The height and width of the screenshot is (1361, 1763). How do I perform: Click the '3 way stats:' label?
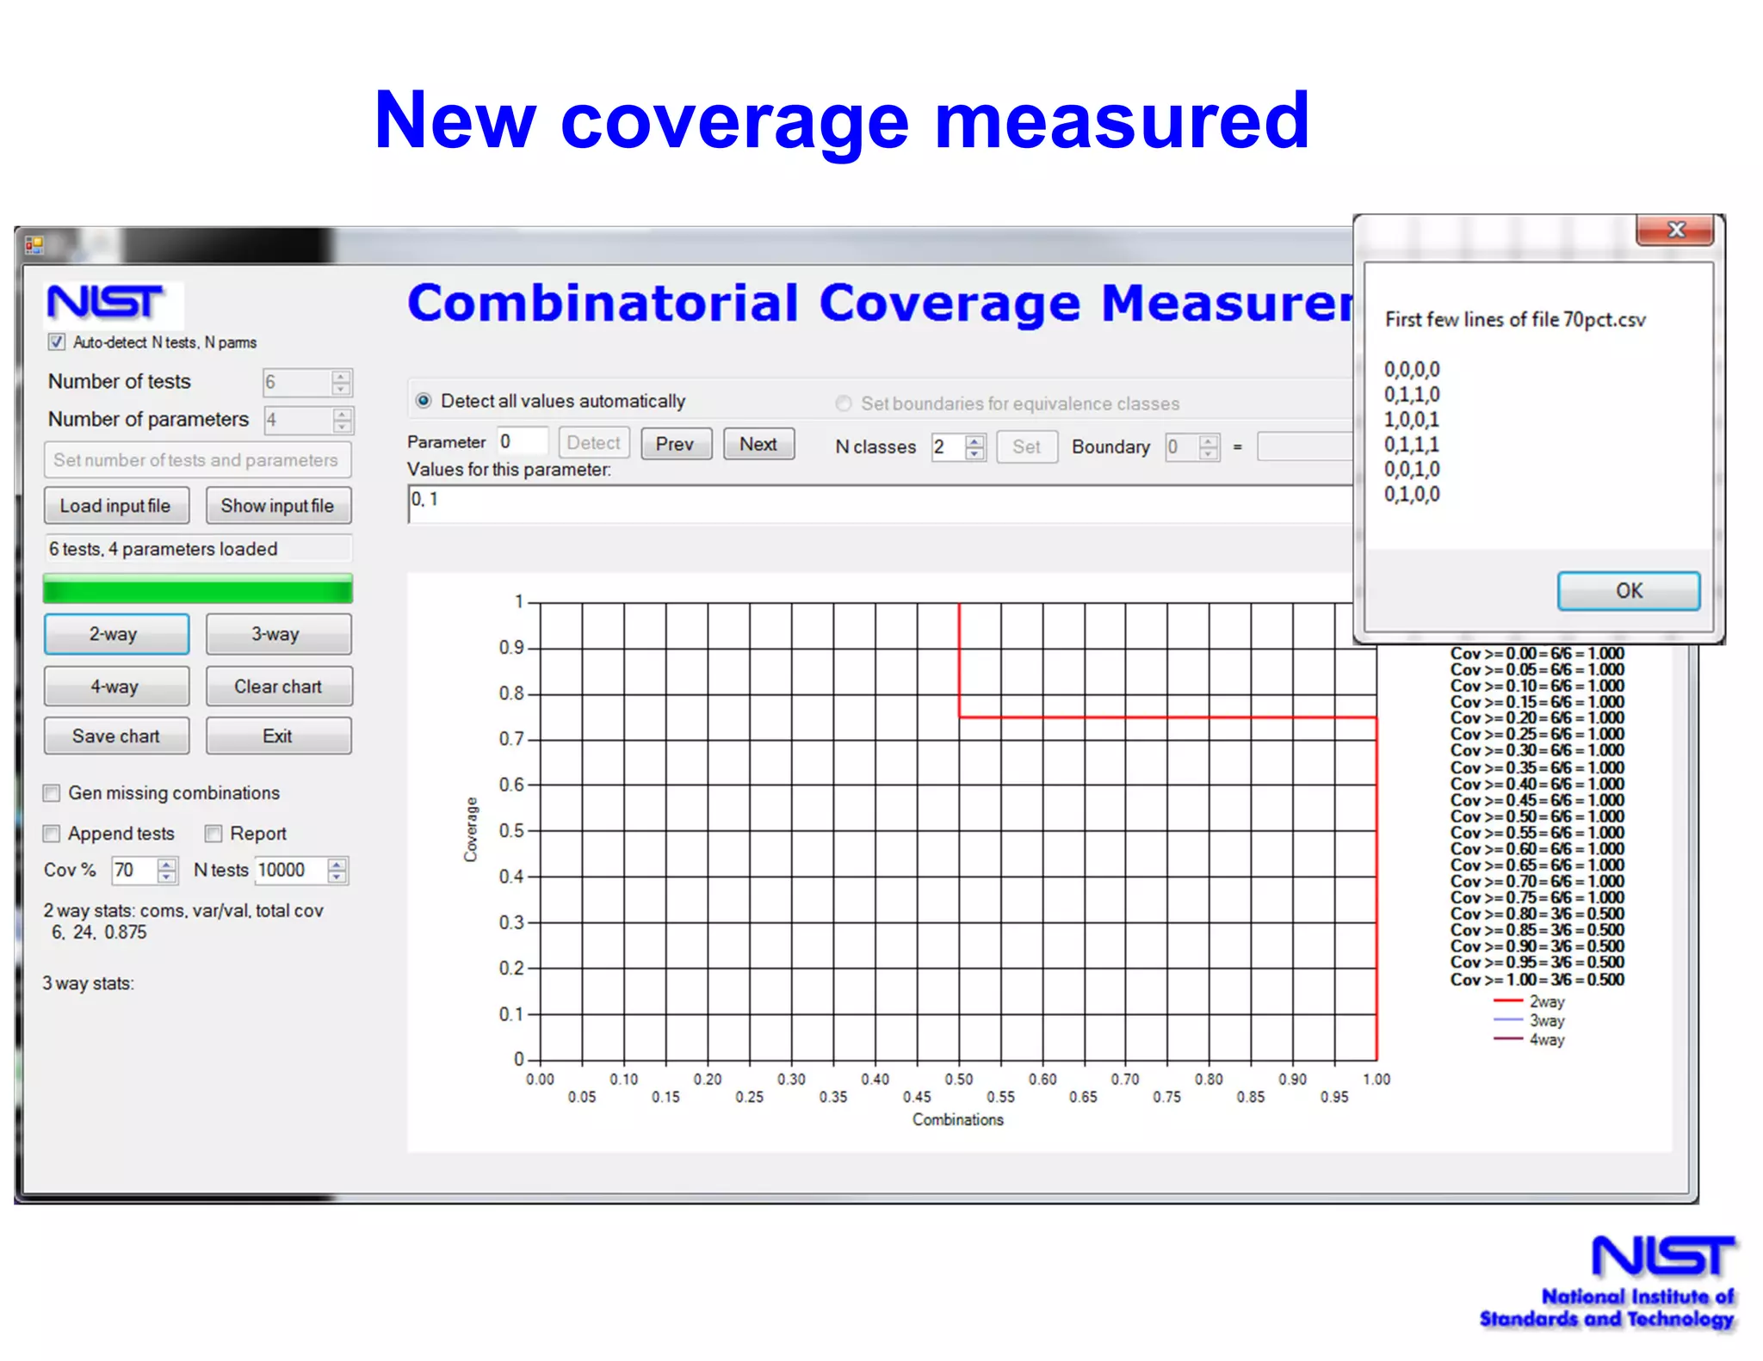click(x=89, y=983)
